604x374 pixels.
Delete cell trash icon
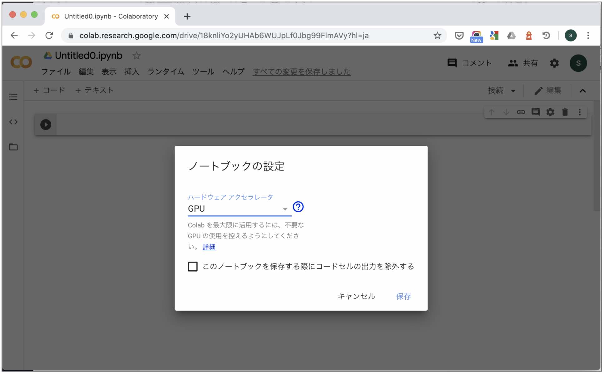point(565,112)
